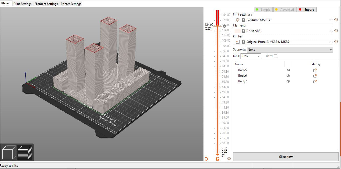Switch to sliced layers preview icon
341x169 pixels.
tap(25, 152)
